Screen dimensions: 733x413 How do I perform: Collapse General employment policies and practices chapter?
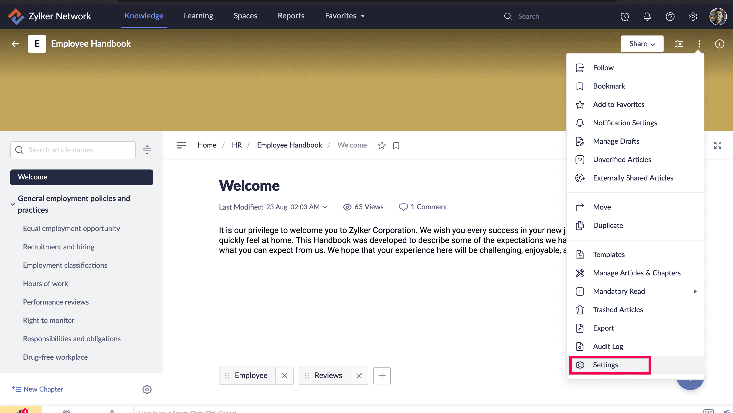pos(13,204)
